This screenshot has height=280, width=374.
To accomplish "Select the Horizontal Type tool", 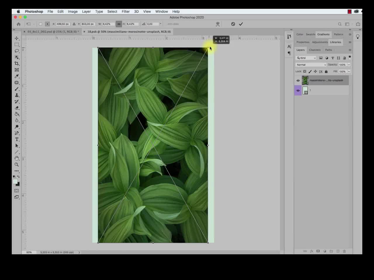I will point(17,139).
